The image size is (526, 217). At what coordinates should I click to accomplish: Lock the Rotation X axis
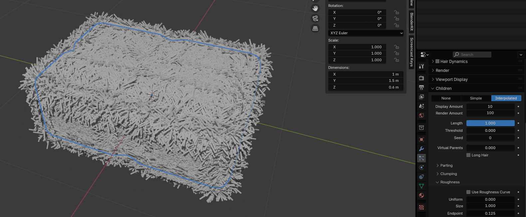tap(396, 12)
